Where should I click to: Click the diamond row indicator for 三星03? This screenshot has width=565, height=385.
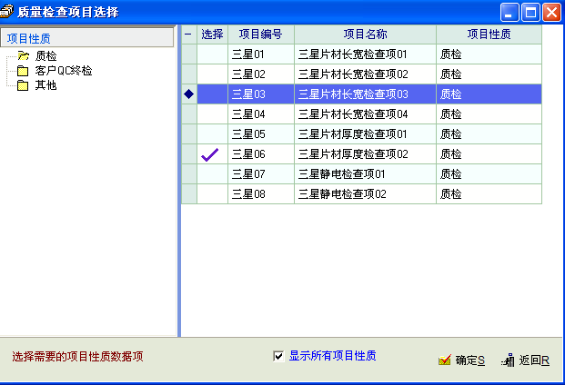pyautogui.click(x=189, y=94)
